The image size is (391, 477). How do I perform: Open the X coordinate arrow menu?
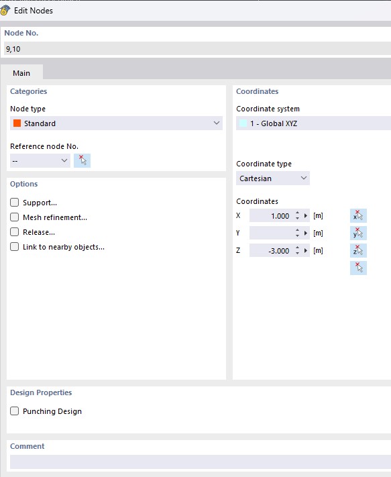click(306, 215)
